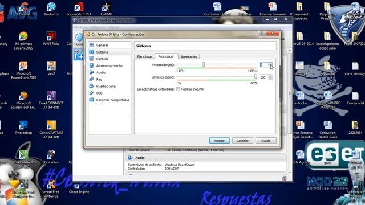Click the processor count input field
The width and height of the screenshot is (365, 205).
pyautogui.click(x=263, y=65)
